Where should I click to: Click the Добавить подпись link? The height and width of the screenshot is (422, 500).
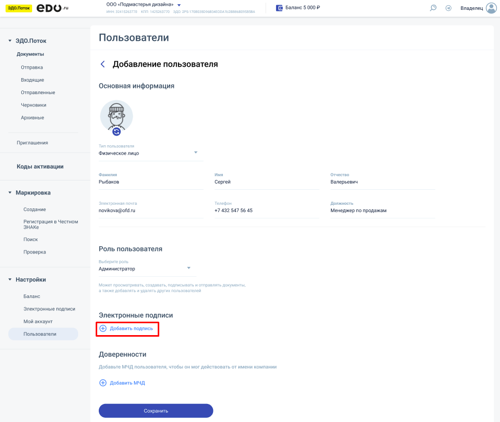click(131, 328)
